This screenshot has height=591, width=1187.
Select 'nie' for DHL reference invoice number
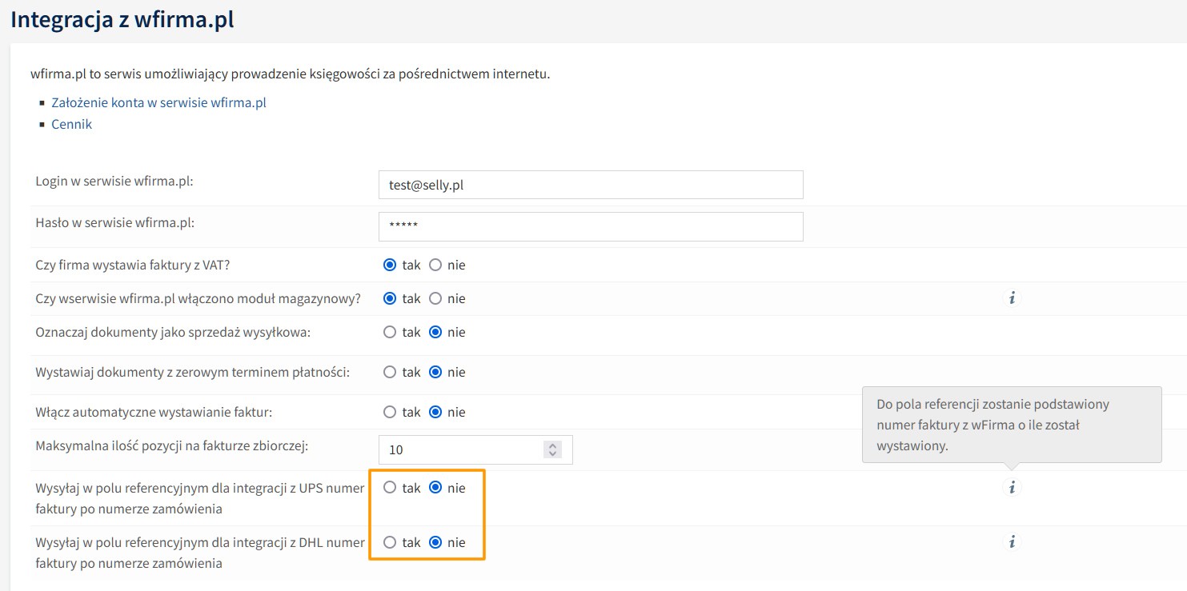coord(435,542)
